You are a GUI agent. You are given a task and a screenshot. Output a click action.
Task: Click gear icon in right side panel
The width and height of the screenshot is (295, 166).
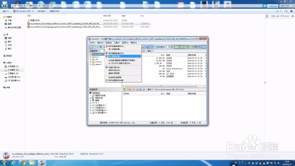(293, 16)
